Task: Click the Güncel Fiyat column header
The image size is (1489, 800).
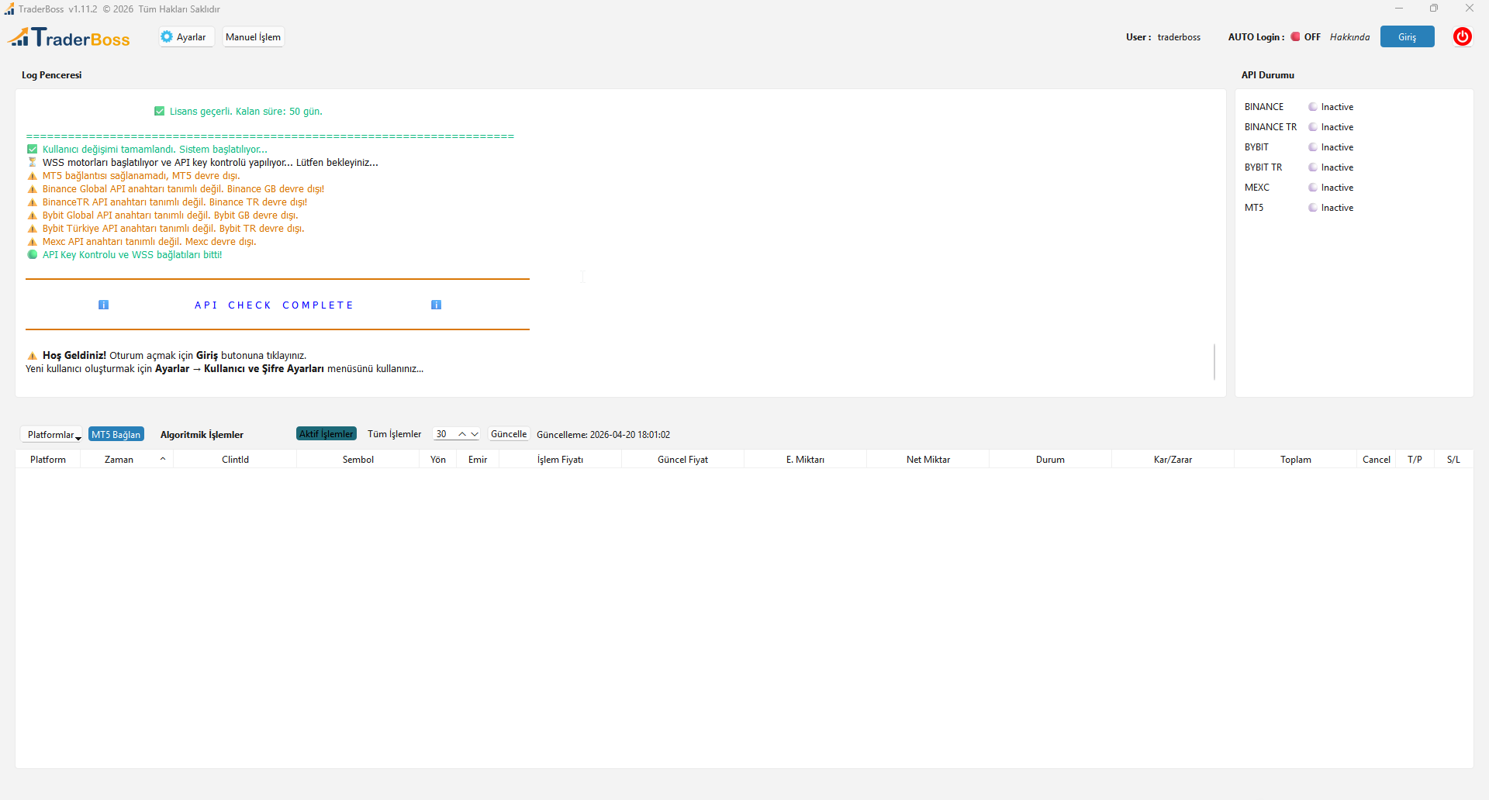Action: click(x=682, y=460)
